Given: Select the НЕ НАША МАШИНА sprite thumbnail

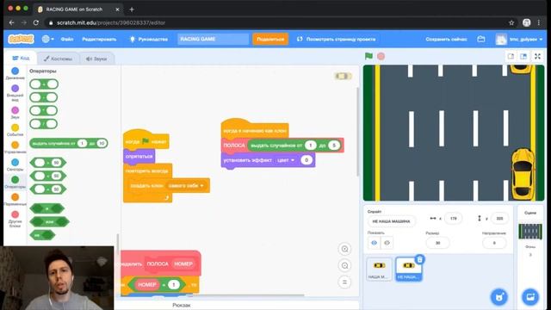Looking at the screenshot, I should (x=408, y=269).
